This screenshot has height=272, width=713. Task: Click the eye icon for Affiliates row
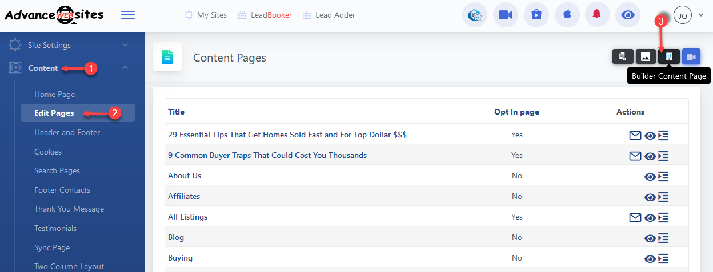(x=650, y=197)
